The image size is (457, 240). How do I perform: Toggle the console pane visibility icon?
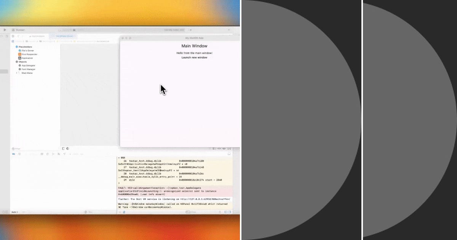coord(230,212)
